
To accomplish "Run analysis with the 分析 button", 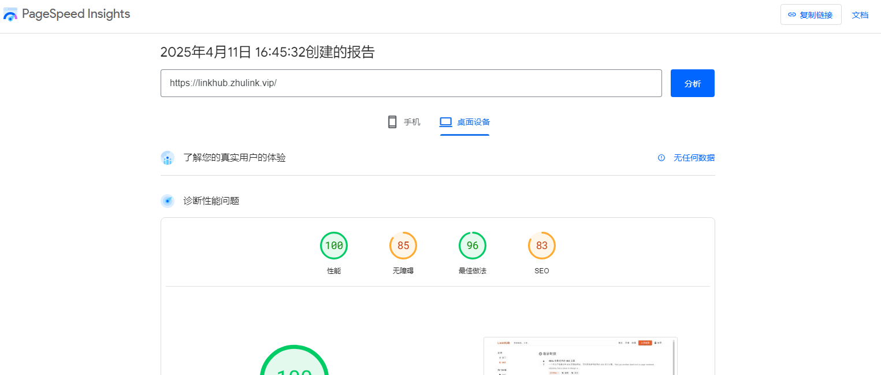I will [693, 83].
